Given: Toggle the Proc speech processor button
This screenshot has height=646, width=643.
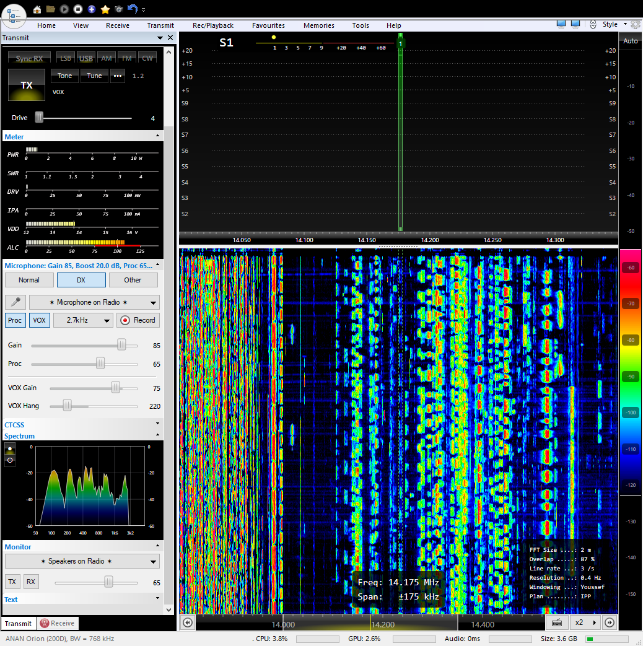Looking at the screenshot, I should 15,320.
